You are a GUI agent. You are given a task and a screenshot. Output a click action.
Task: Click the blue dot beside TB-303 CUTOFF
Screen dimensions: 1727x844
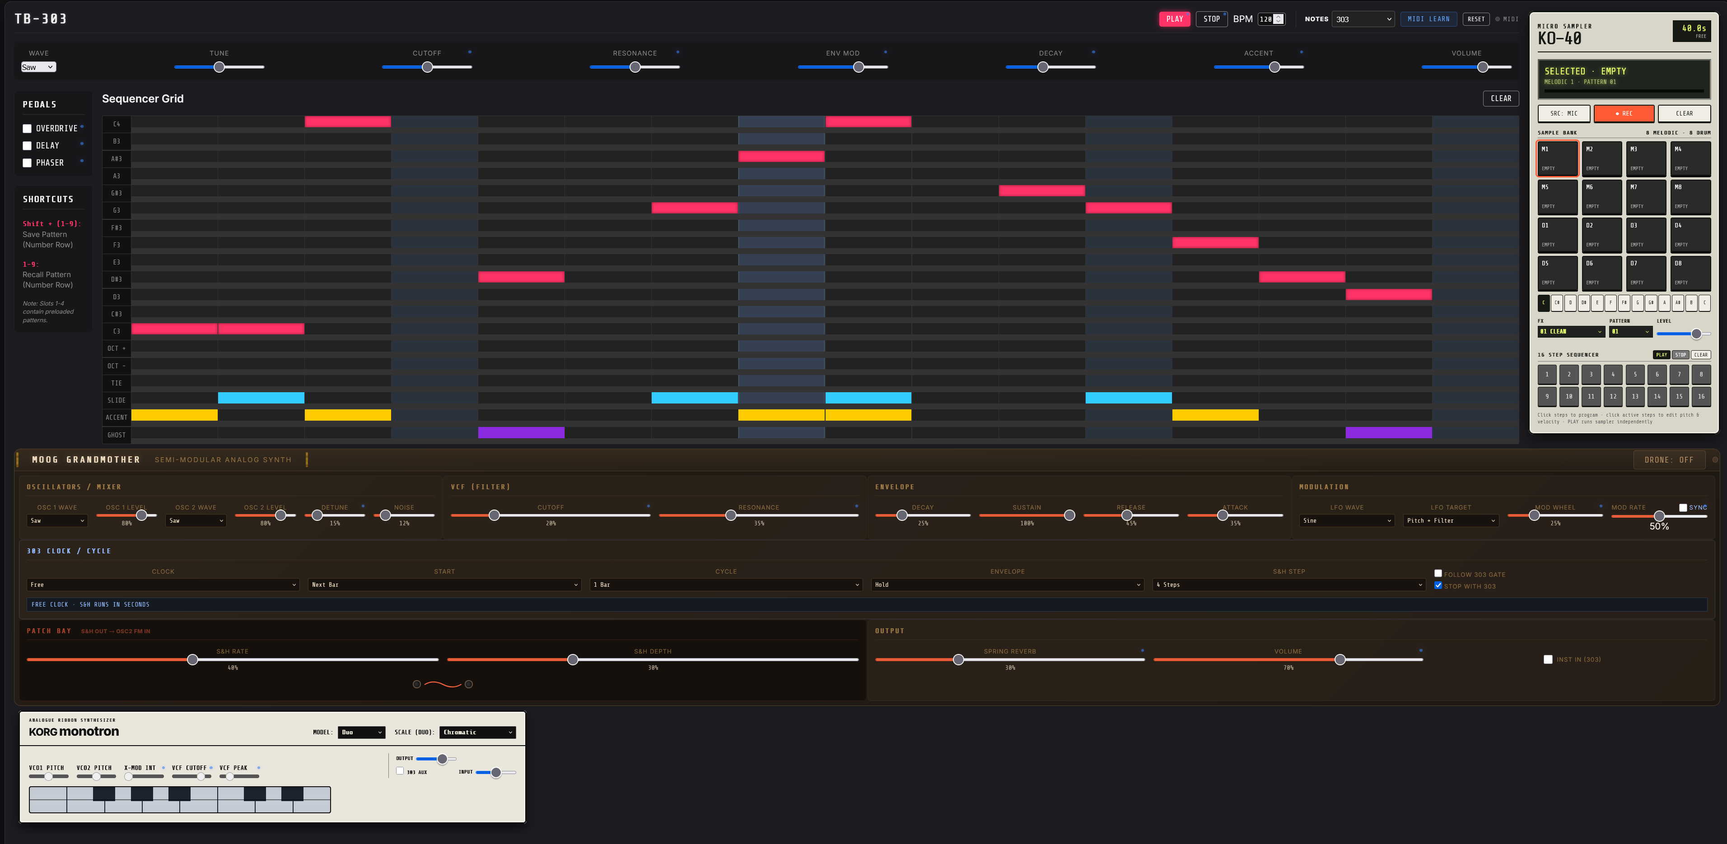[469, 51]
